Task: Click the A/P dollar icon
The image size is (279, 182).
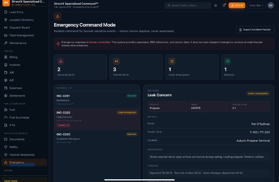Action: click(6, 80)
